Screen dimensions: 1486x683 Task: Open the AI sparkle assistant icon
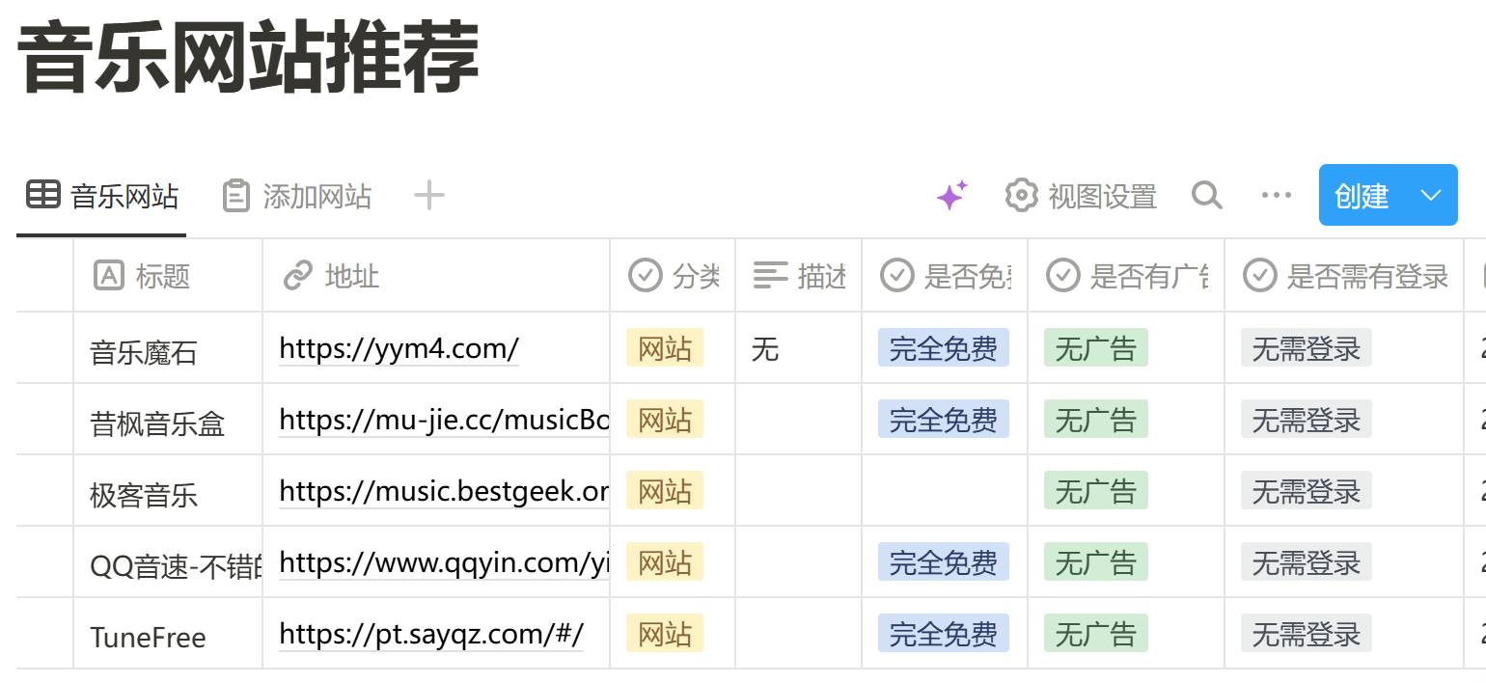(951, 196)
